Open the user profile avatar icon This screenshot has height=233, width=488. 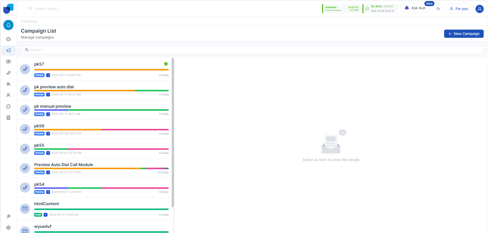coord(480,9)
